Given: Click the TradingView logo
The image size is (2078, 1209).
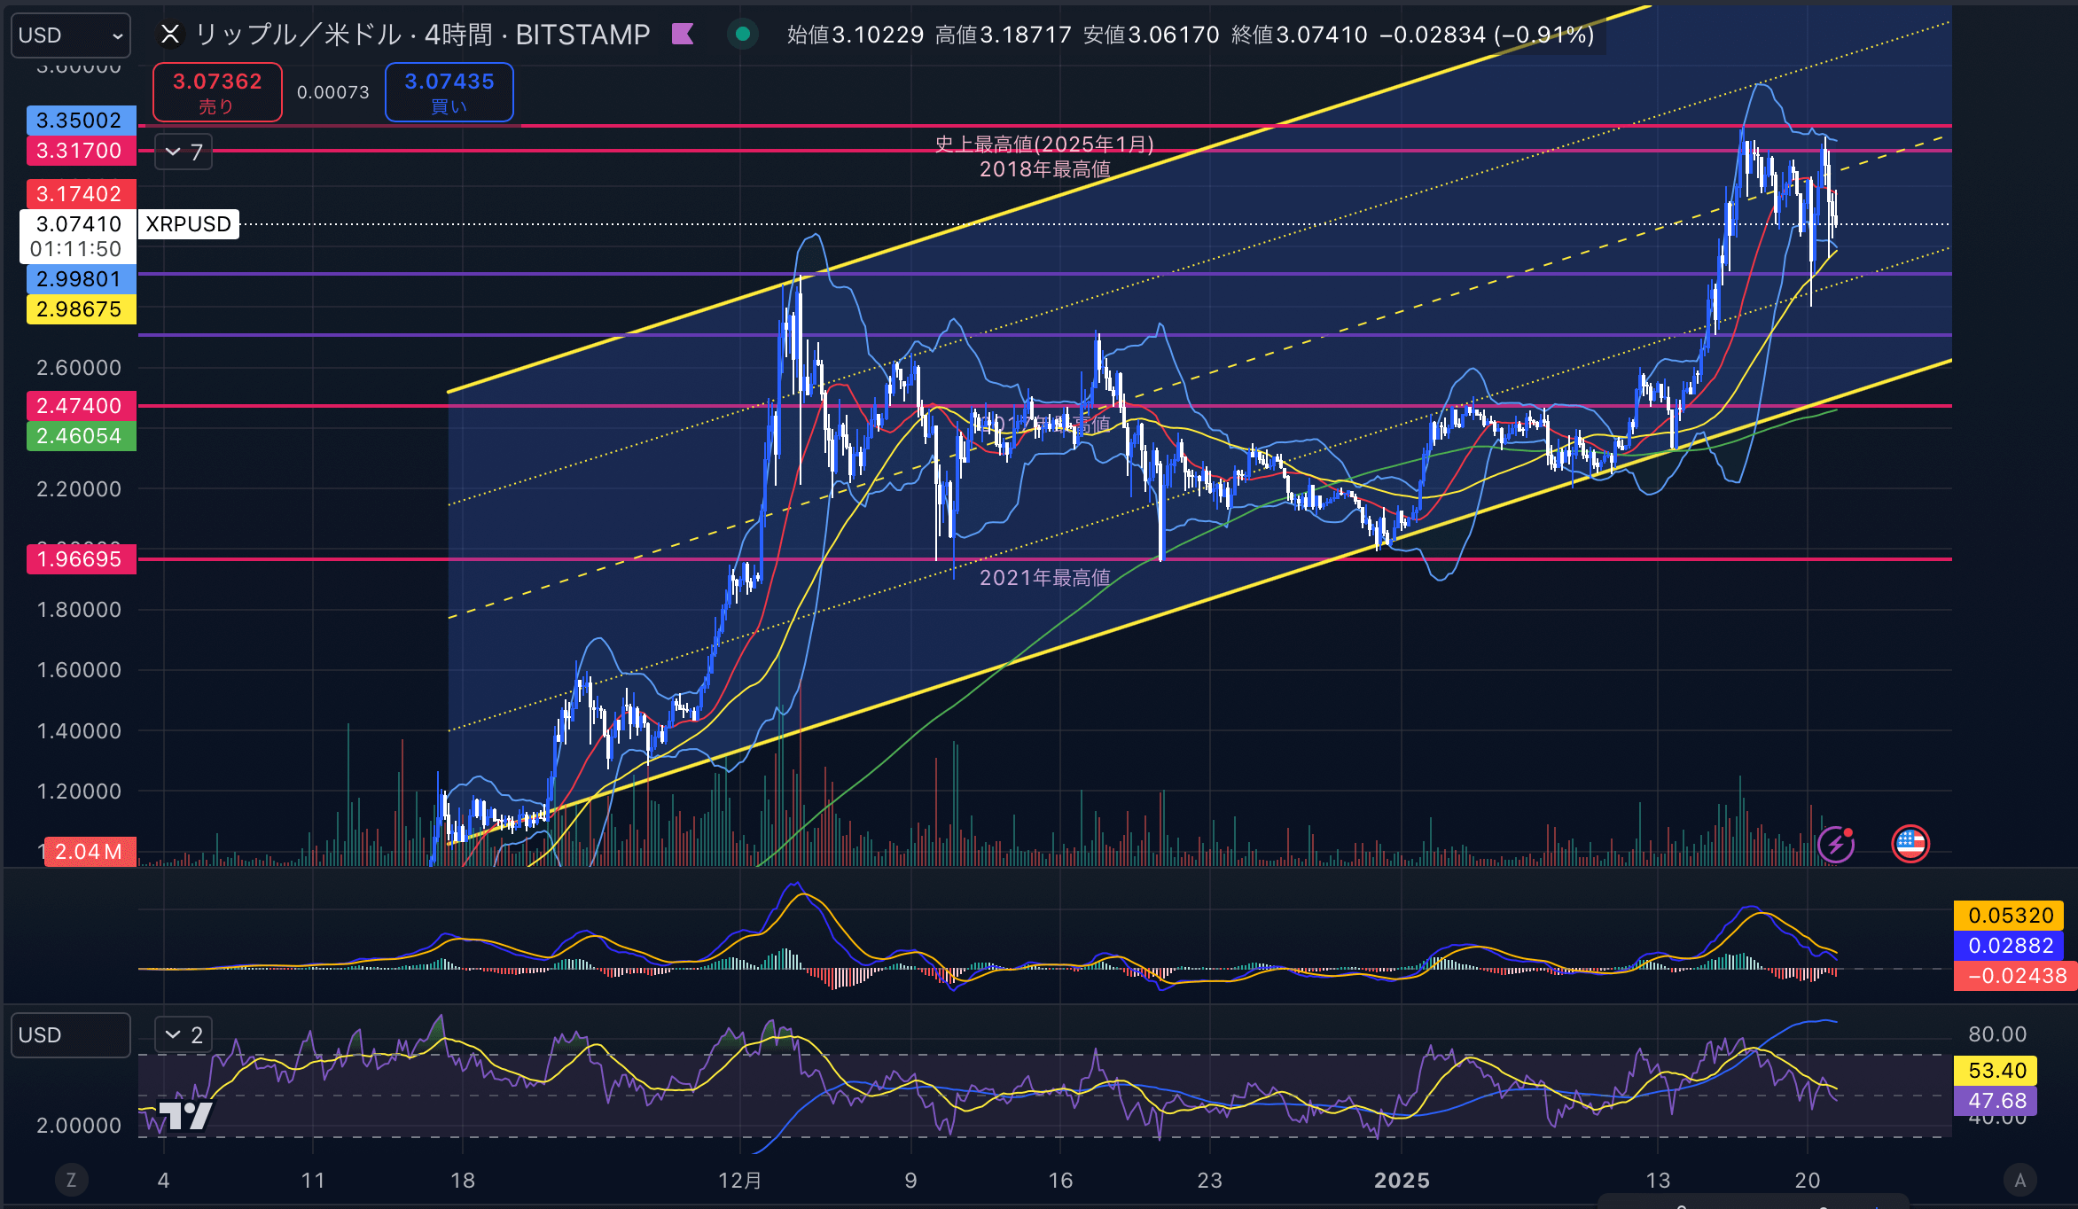Looking at the screenshot, I should coord(185,1115).
